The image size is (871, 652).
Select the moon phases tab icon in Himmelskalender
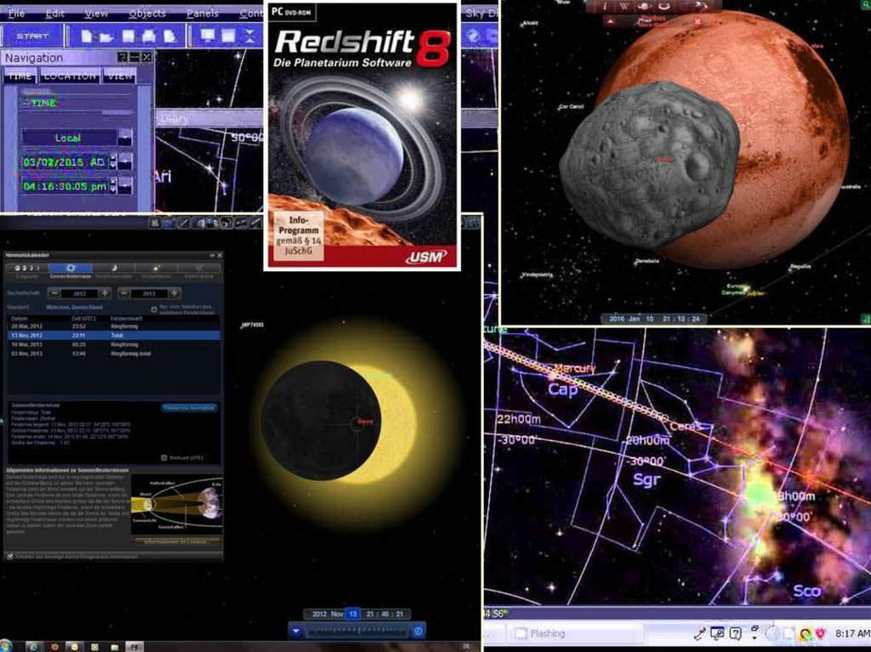[x=27, y=269]
